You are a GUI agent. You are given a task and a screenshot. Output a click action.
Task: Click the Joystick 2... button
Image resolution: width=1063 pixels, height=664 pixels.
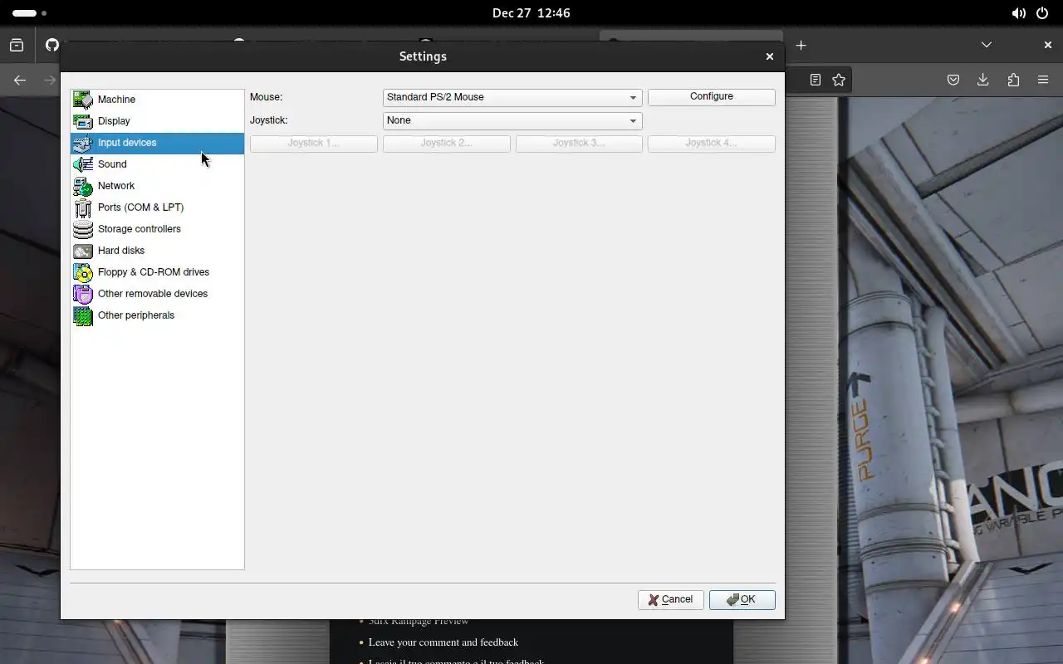pyautogui.click(x=447, y=144)
